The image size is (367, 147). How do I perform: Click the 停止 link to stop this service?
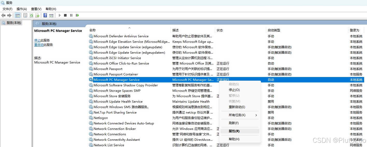pos(37,40)
